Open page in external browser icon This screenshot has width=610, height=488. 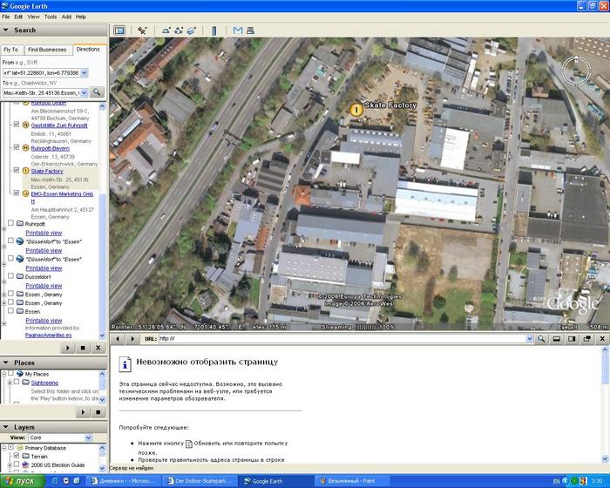pos(586,339)
